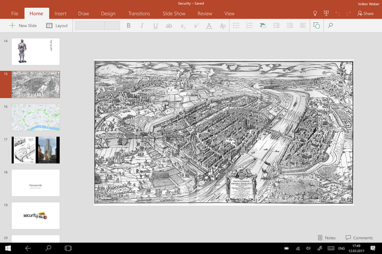Select the Passwords slide thumbnail

(x=36, y=182)
